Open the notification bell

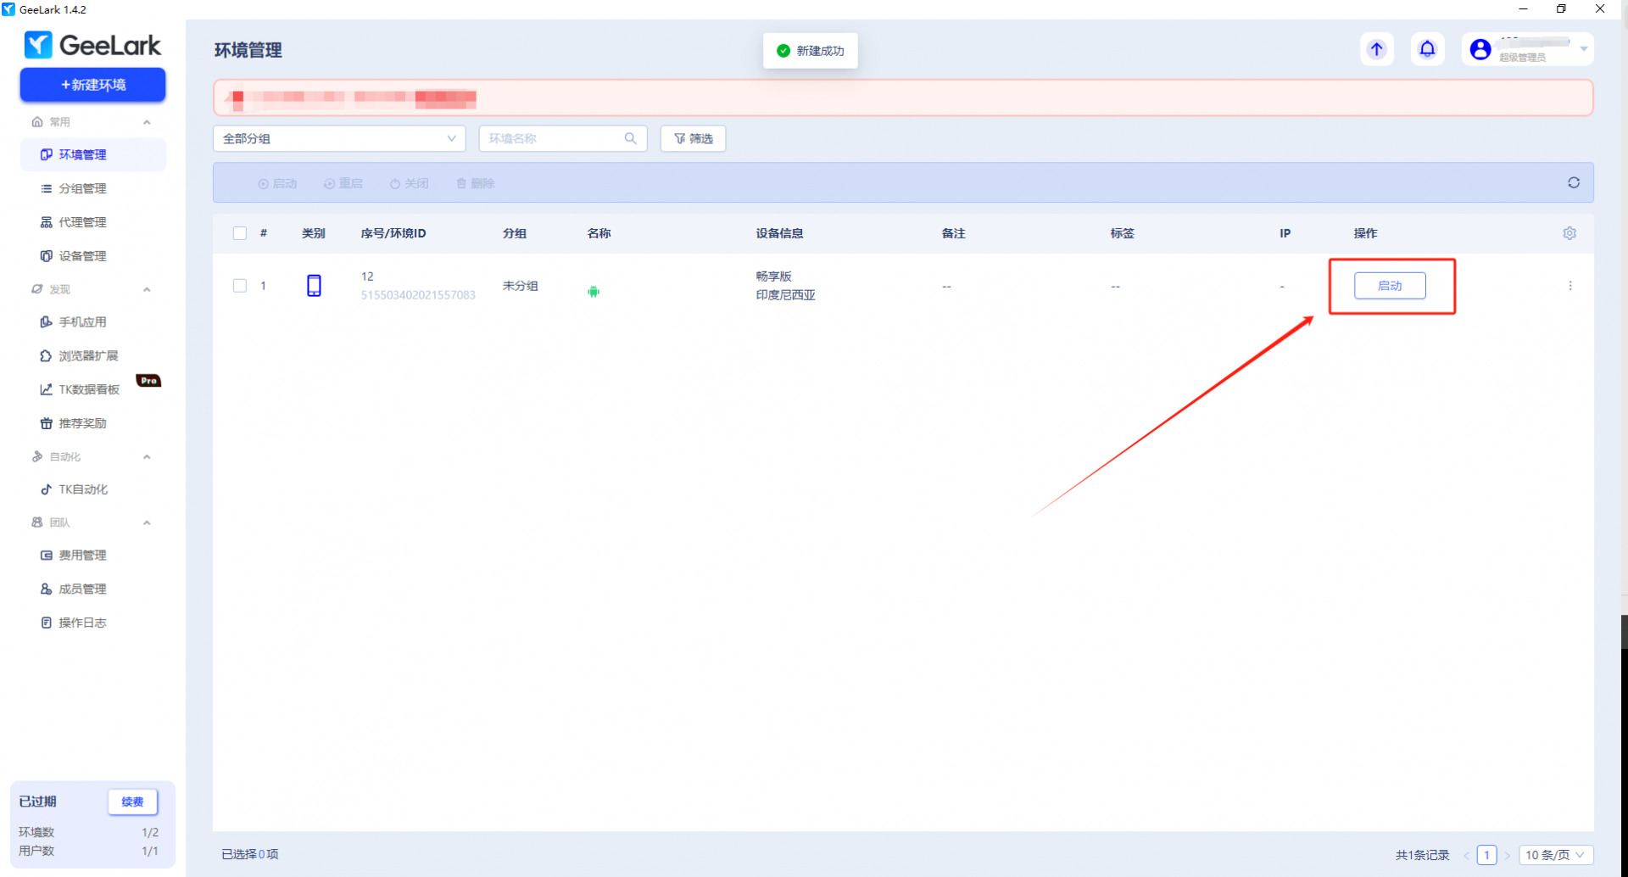coord(1428,48)
